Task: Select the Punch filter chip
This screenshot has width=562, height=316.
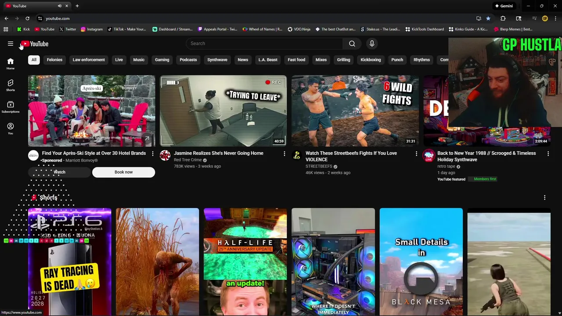Action: tap(397, 60)
